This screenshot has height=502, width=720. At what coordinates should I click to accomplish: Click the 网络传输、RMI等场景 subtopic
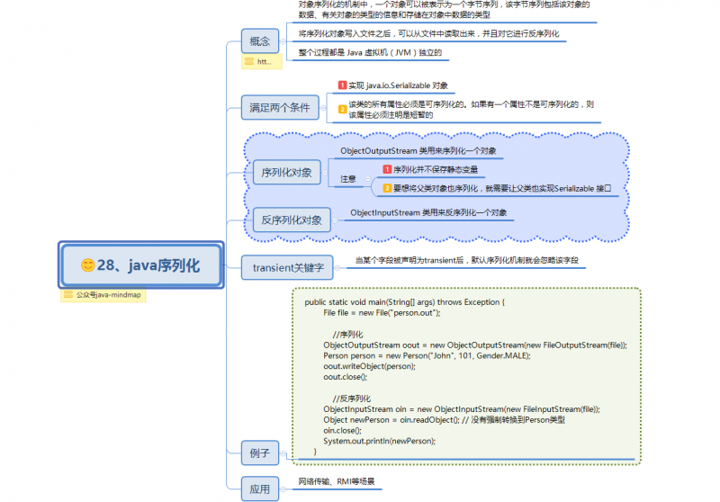(x=337, y=482)
